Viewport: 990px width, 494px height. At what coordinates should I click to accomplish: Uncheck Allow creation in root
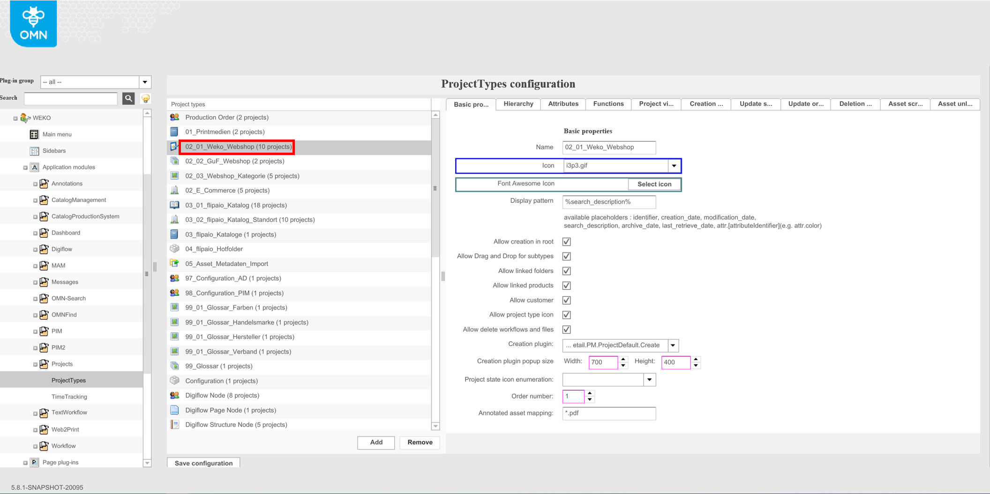[x=566, y=241]
